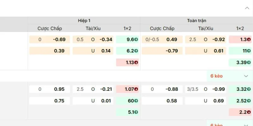Click red down arrow beside 1.3 odds

pos(249,40)
